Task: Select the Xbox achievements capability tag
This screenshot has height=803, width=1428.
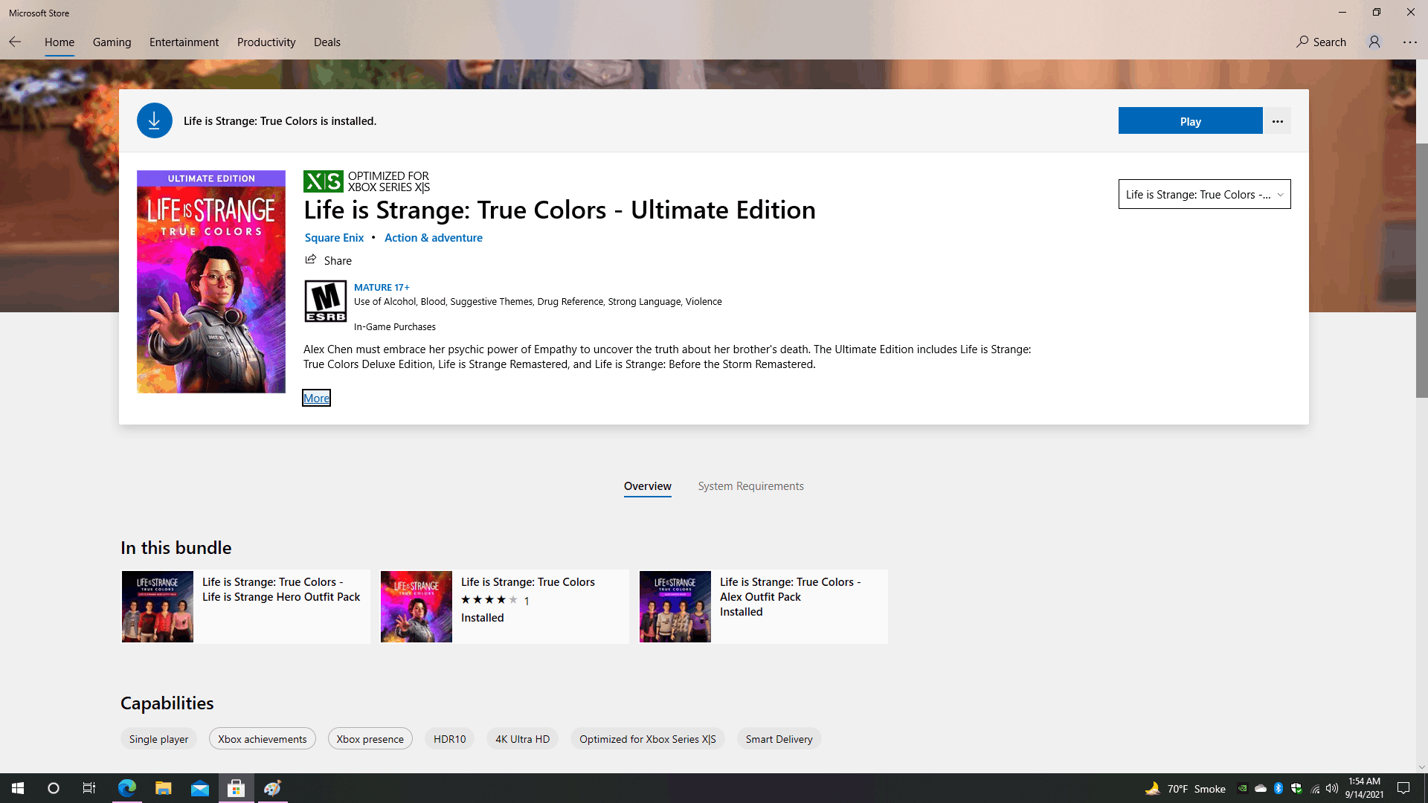Action: pyautogui.click(x=263, y=738)
